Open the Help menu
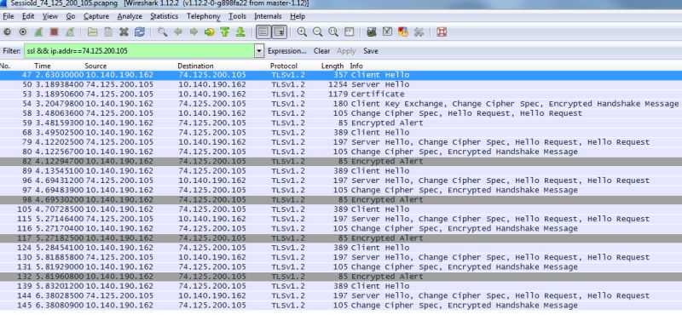This screenshot has width=682, height=315. tap(298, 16)
